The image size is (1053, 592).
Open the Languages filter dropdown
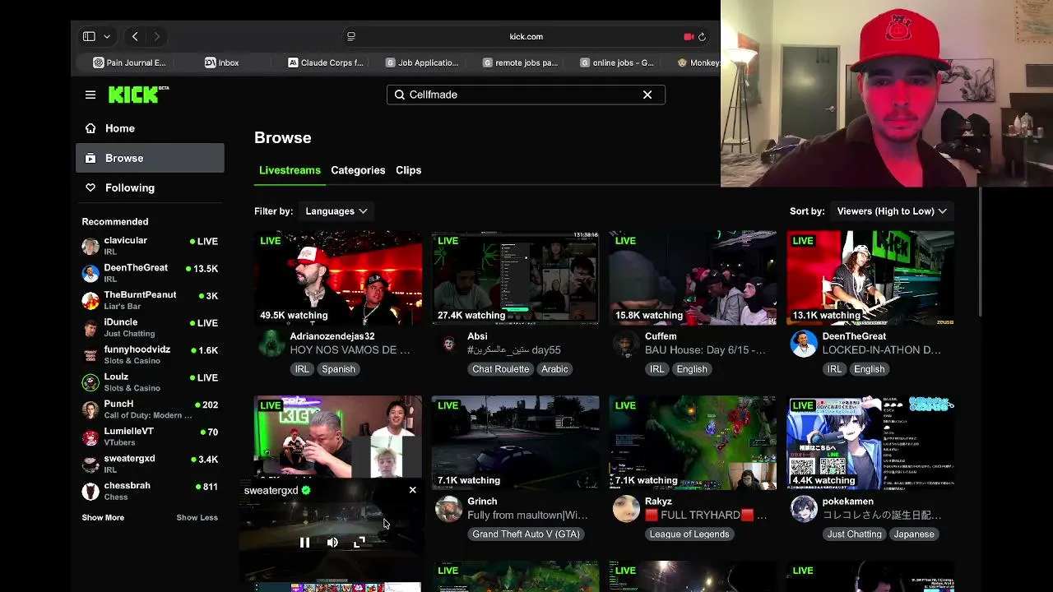tap(336, 211)
